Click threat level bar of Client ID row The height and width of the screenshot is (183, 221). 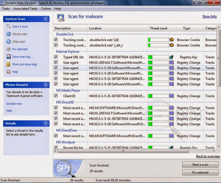[x=158, y=96]
